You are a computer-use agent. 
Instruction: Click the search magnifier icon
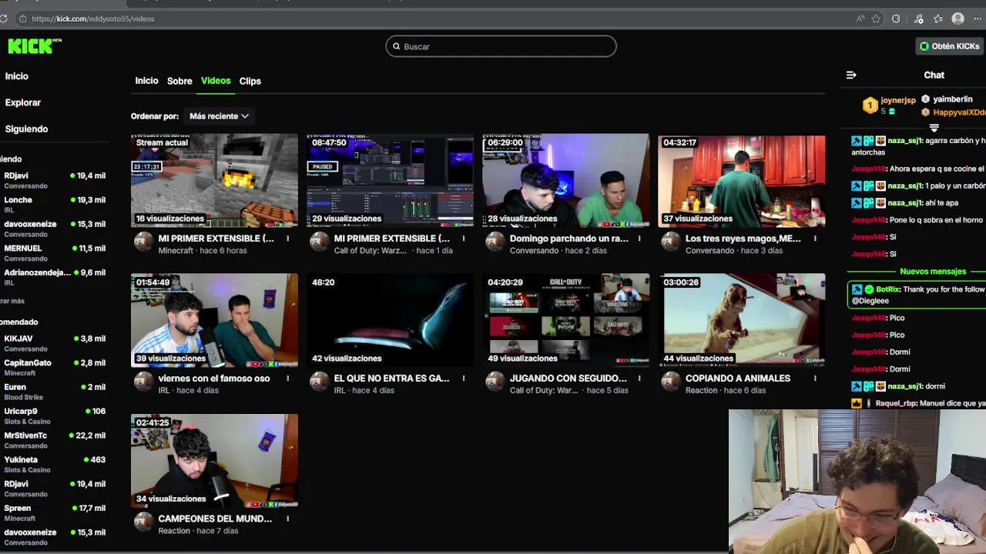coord(397,46)
